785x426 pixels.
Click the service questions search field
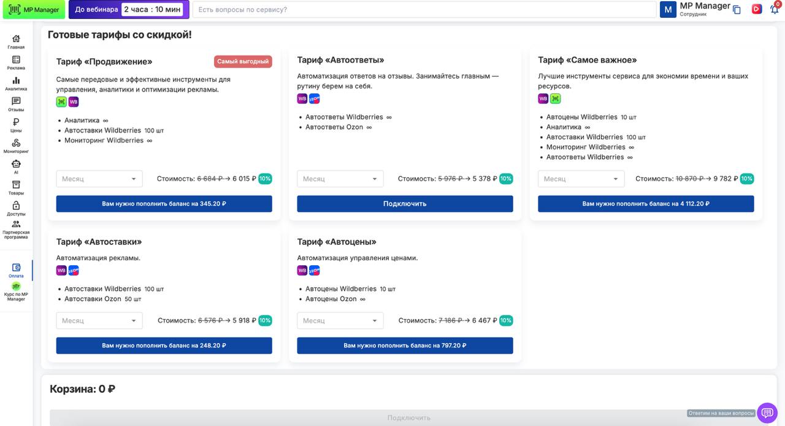point(424,10)
